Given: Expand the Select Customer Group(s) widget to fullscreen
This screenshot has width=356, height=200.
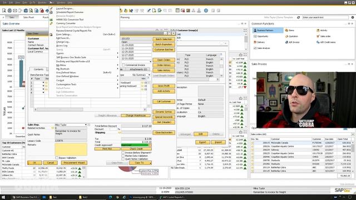Looking at the screenshot, I should [245, 30].
